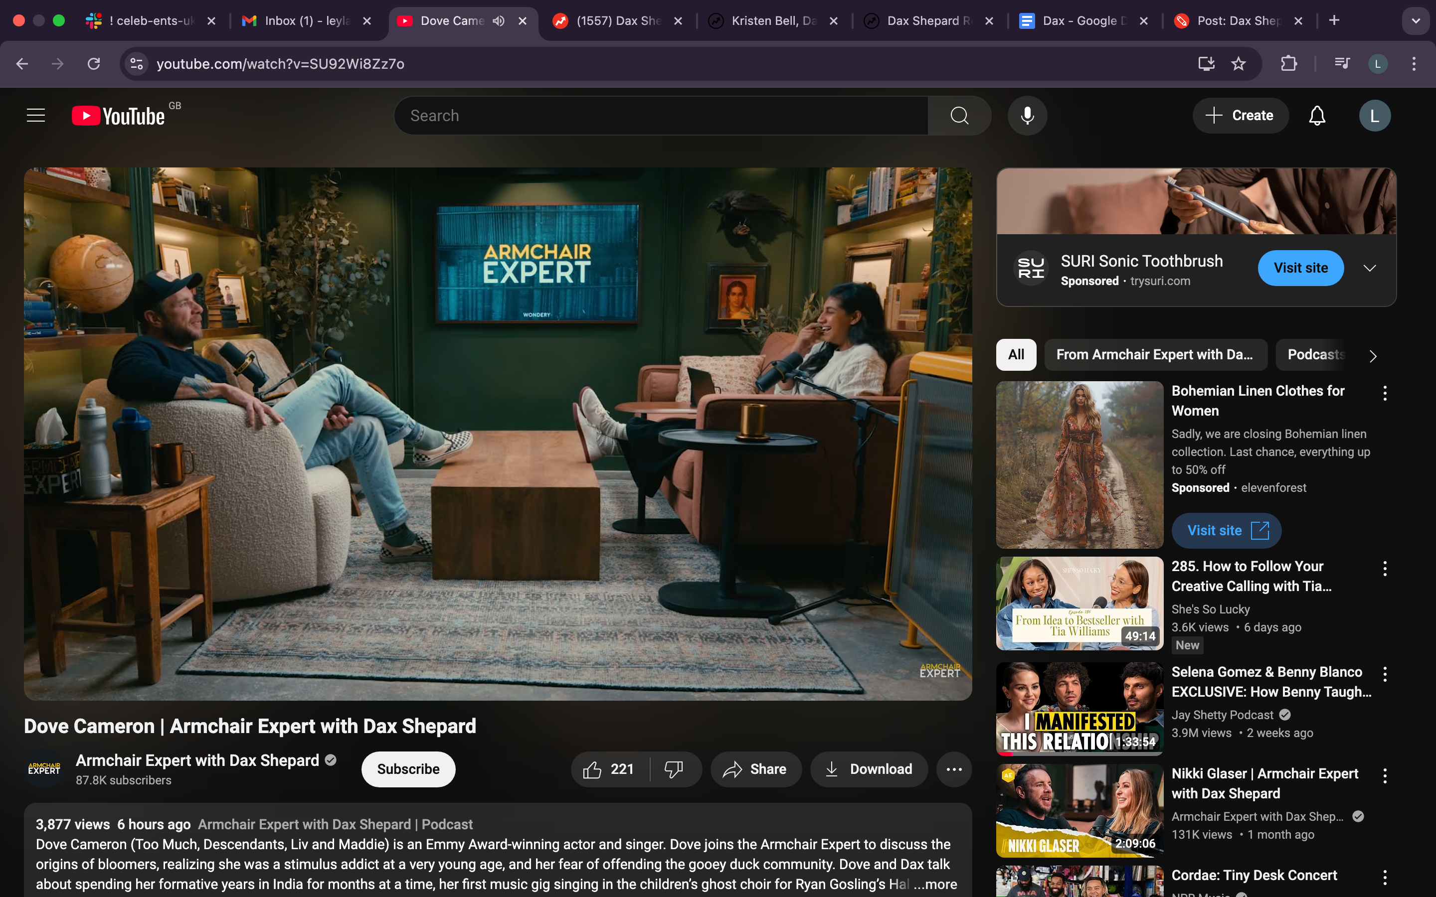1436x897 pixels.
Task: Select the All filter chip
Action: [x=1016, y=355]
